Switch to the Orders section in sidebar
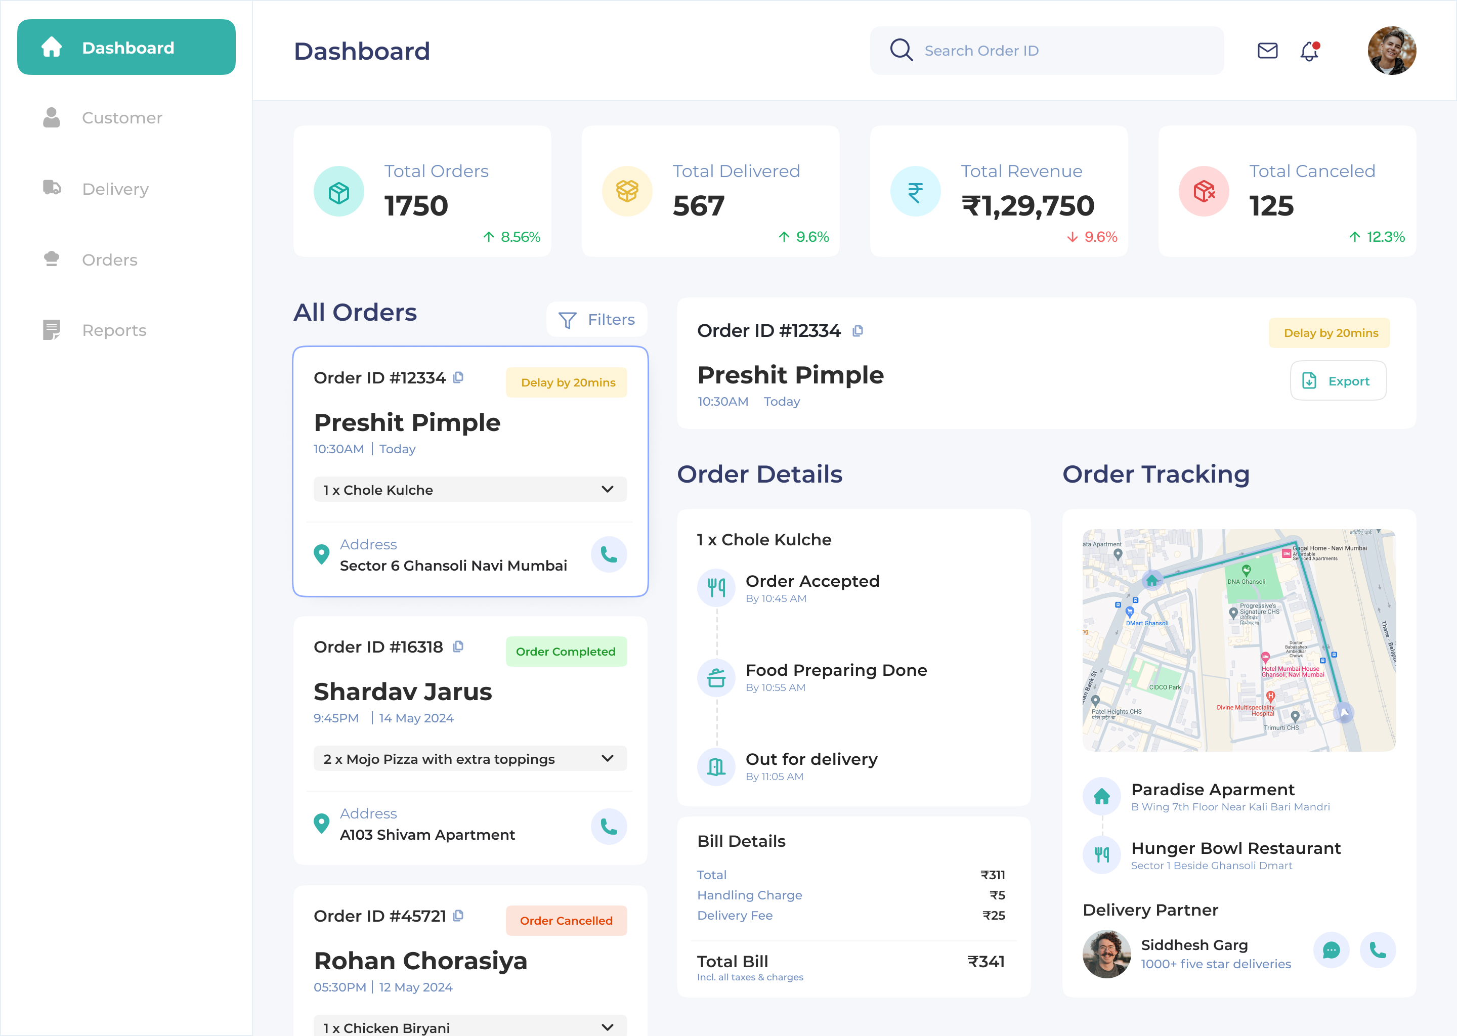The width and height of the screenshot is (1457, 1036). pos(109,260)
